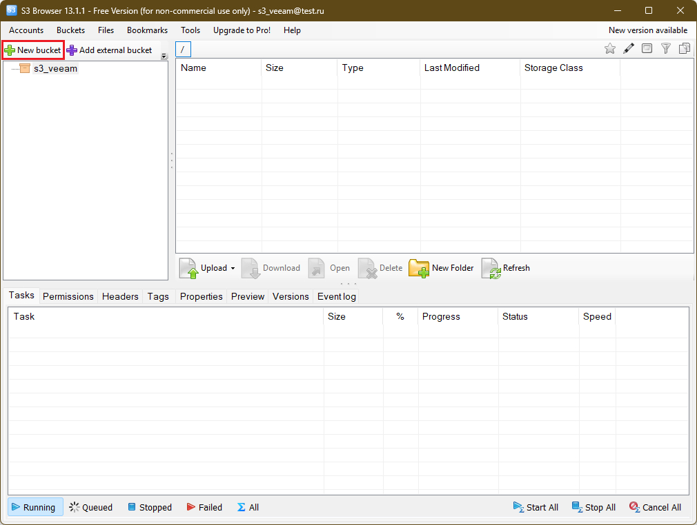Click the New bucket button
Viewport: 697px width, 525px height.
(x=33, y=50)
